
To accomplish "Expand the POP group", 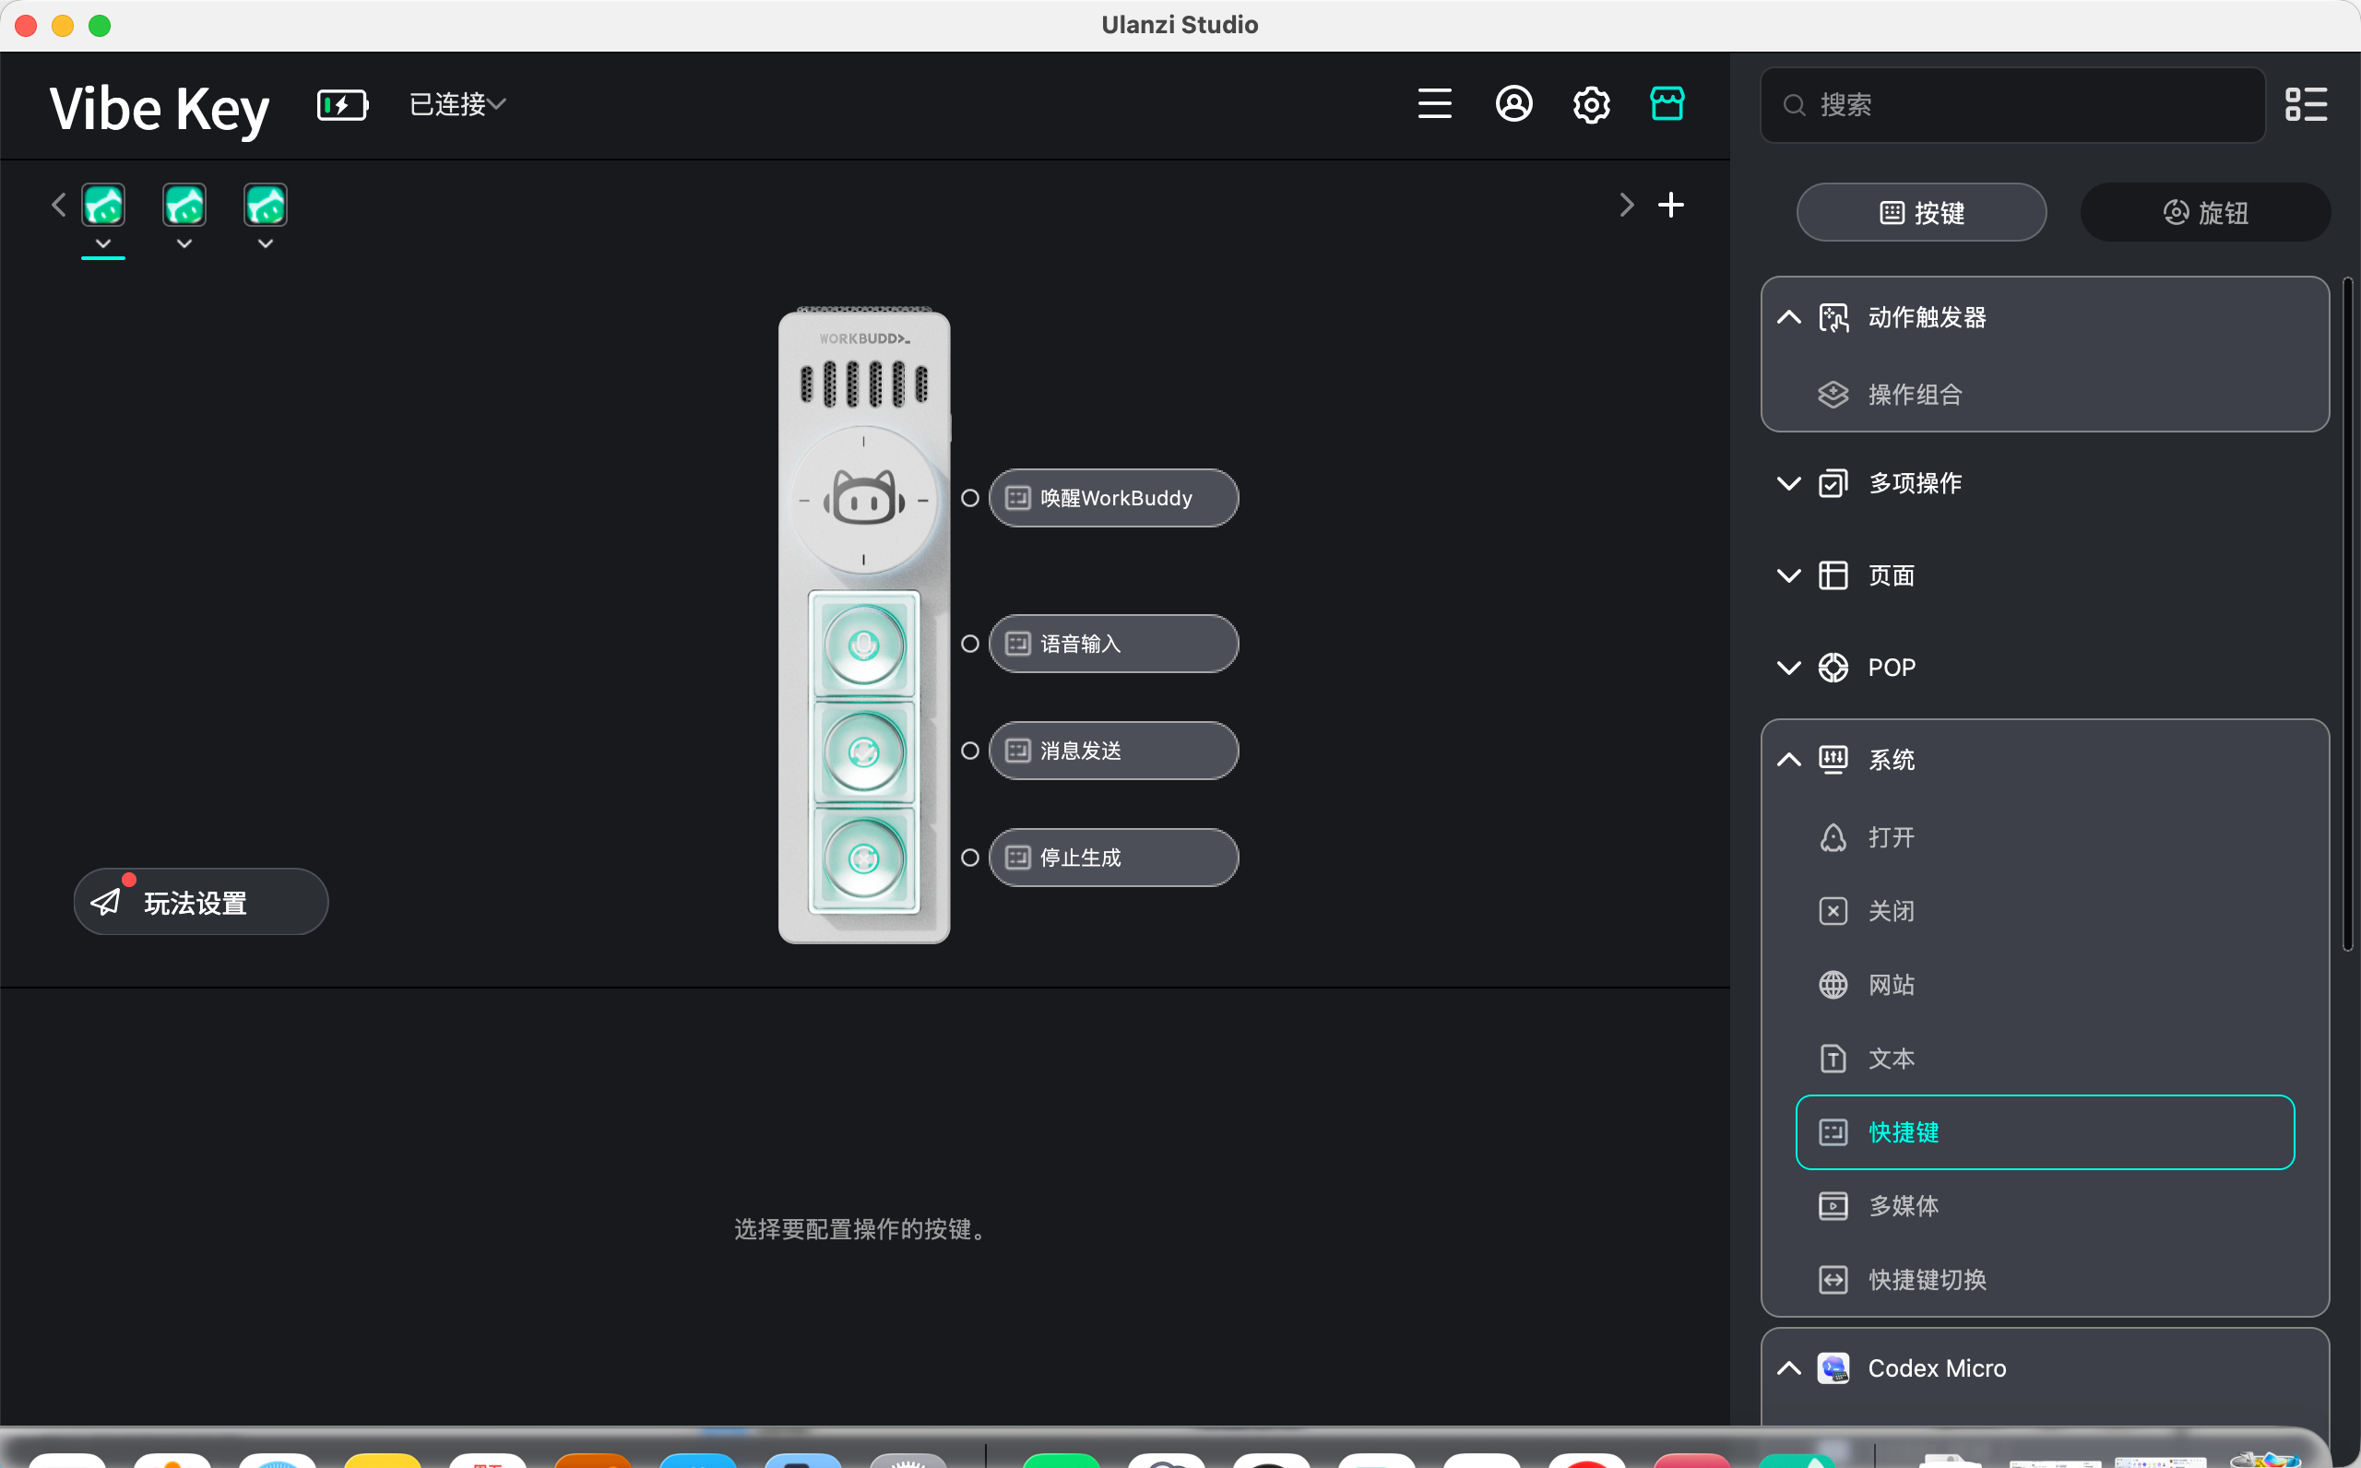I will (1788, 668).
